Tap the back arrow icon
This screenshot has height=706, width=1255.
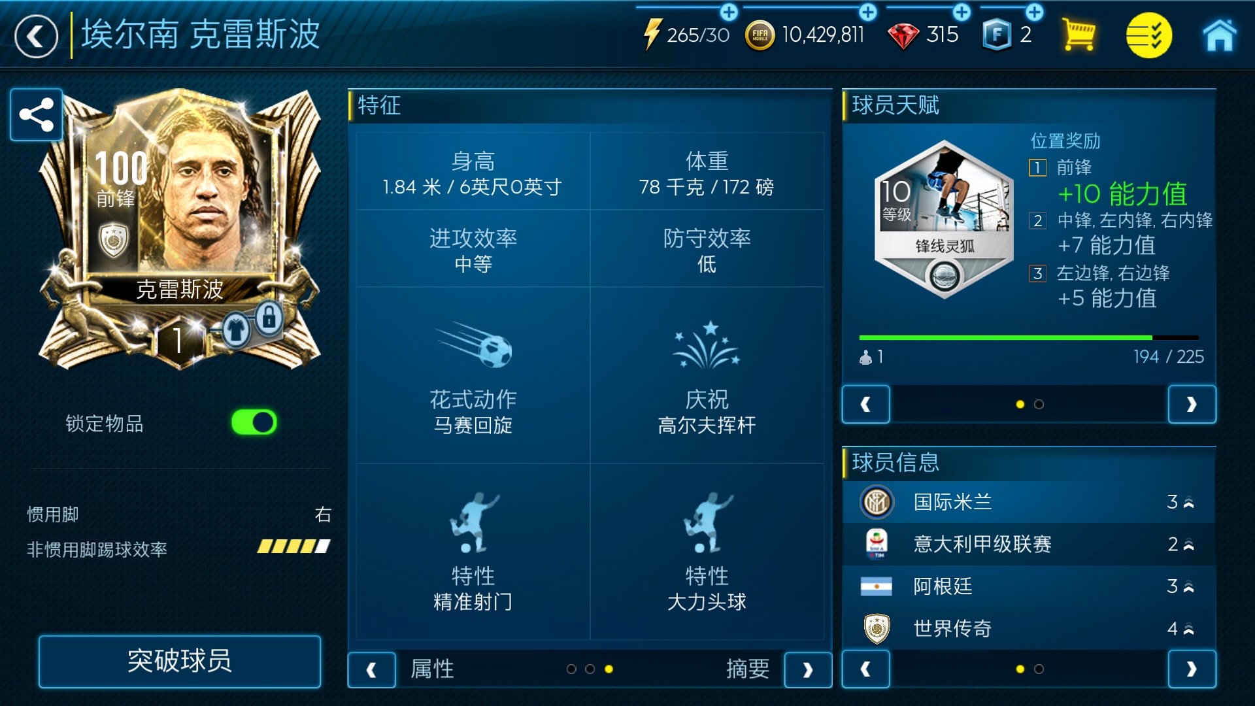36,36
